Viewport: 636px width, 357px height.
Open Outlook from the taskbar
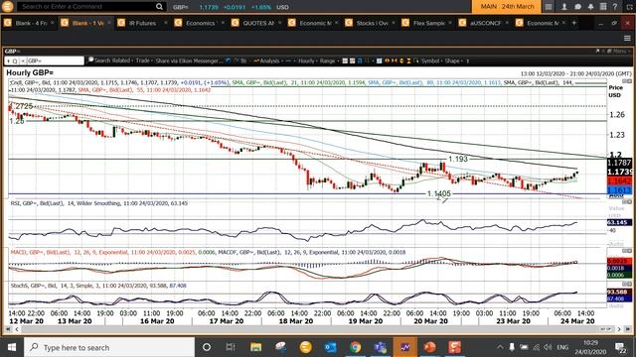330,347
